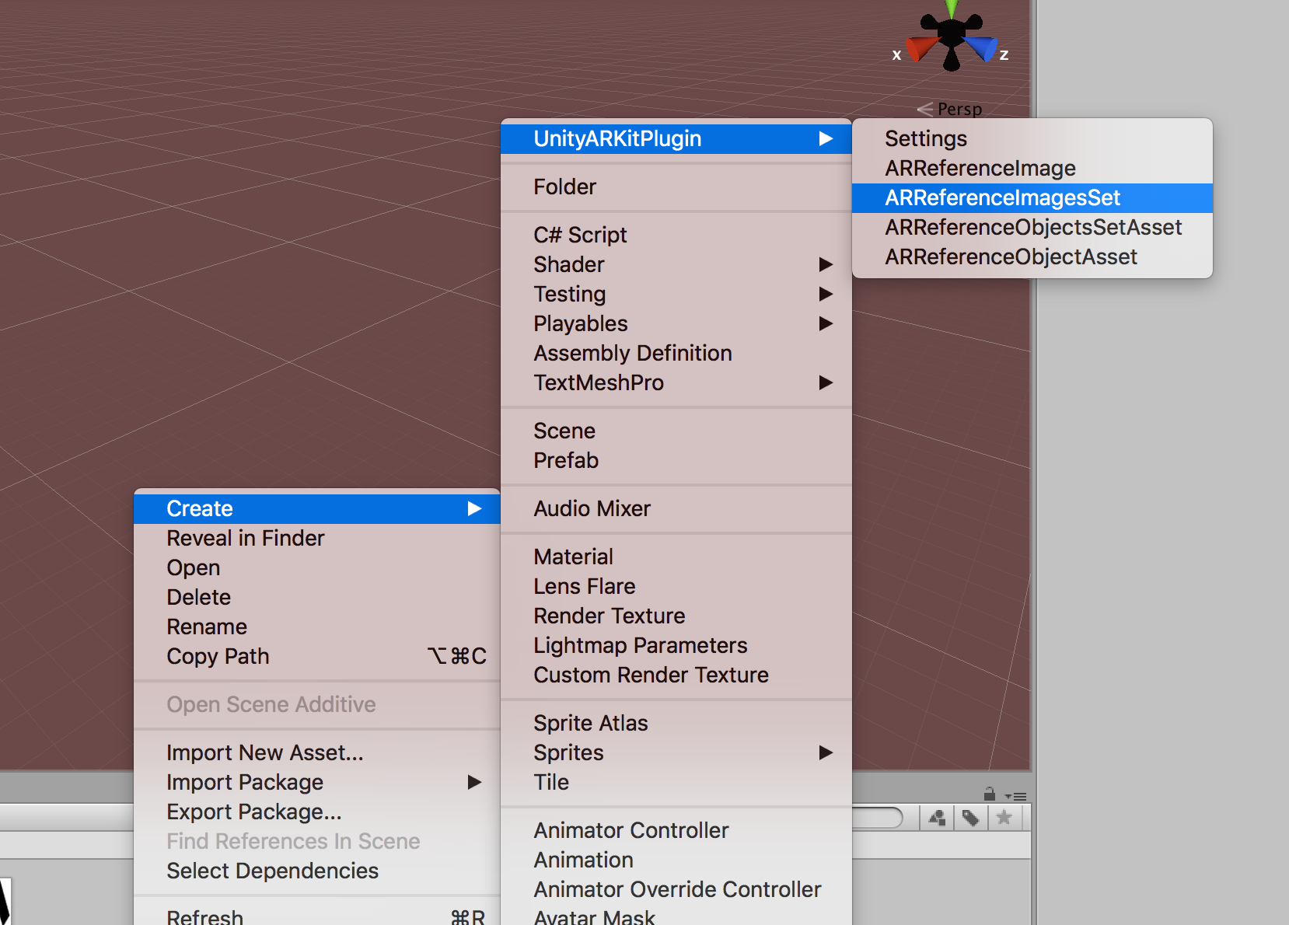Create a Lens Flare asset

(x=676, y=586)
